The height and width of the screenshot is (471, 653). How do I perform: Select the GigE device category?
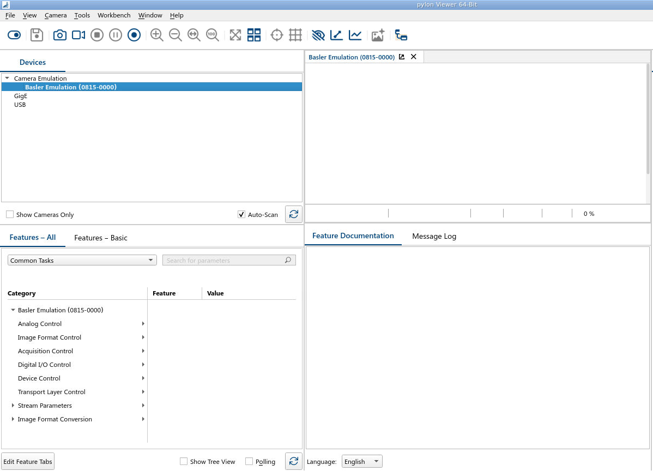click(20, 96)
